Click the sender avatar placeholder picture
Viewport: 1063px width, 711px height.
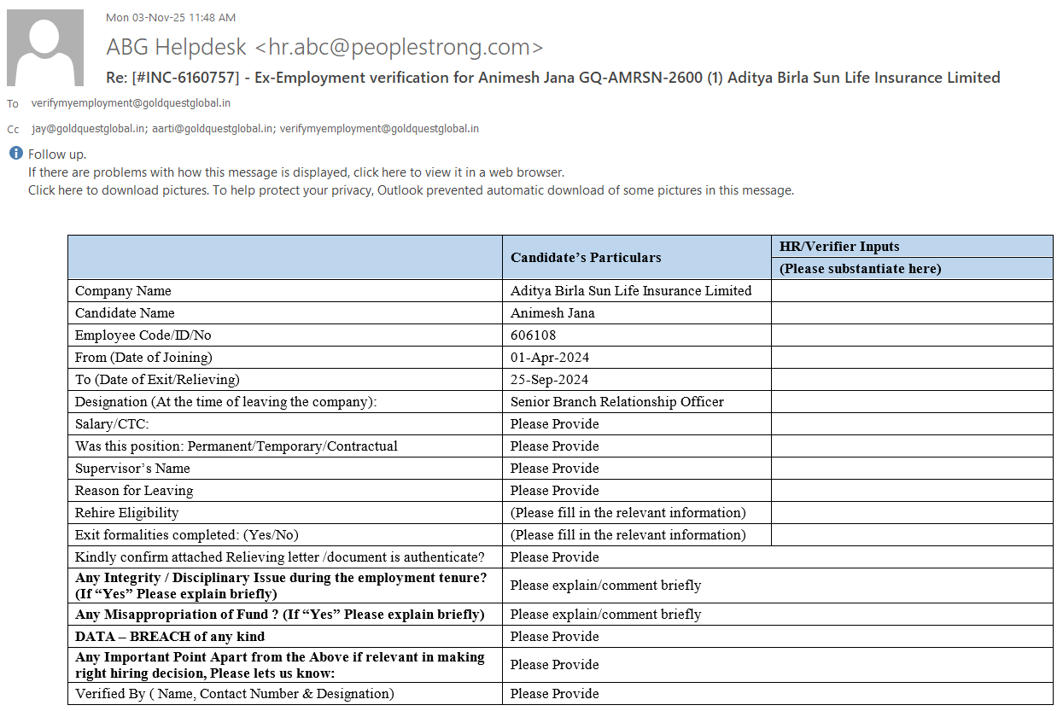pos(44,48)
